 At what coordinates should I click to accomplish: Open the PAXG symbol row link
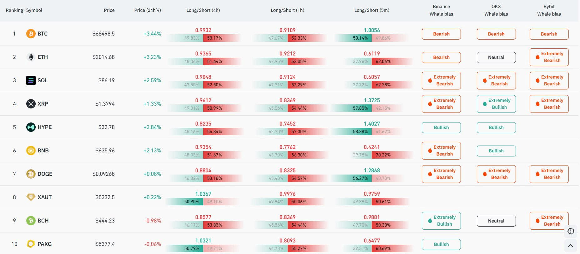pyautogui.click(x=44, y=244)
